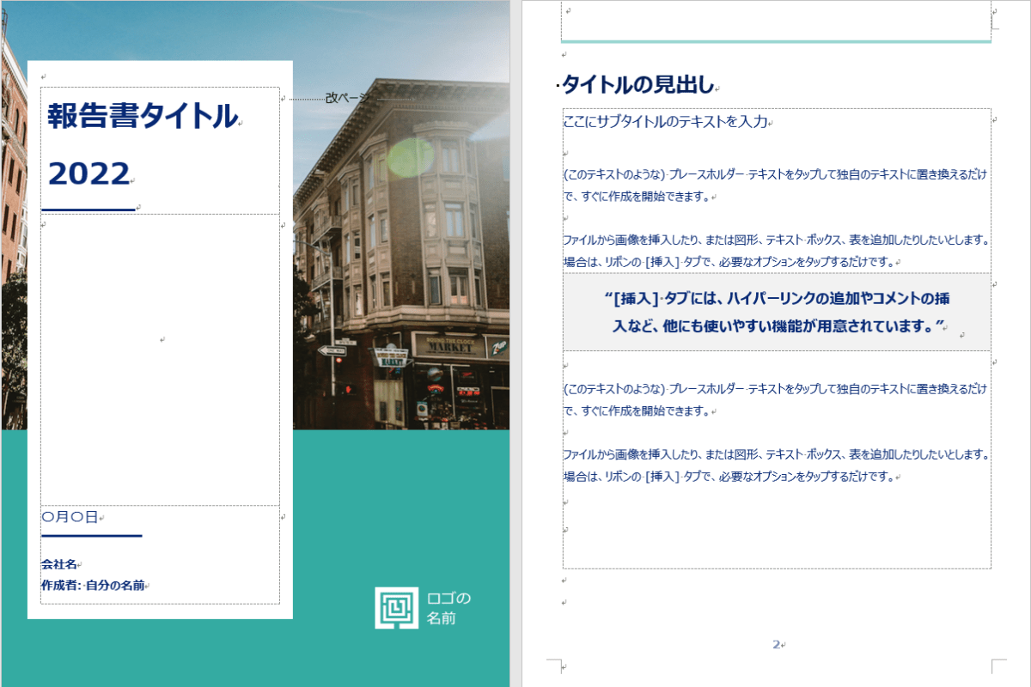Screen dimensions: 1031x687
Task: Click the bold [挿入] quote block
Action: pos(776,312)
